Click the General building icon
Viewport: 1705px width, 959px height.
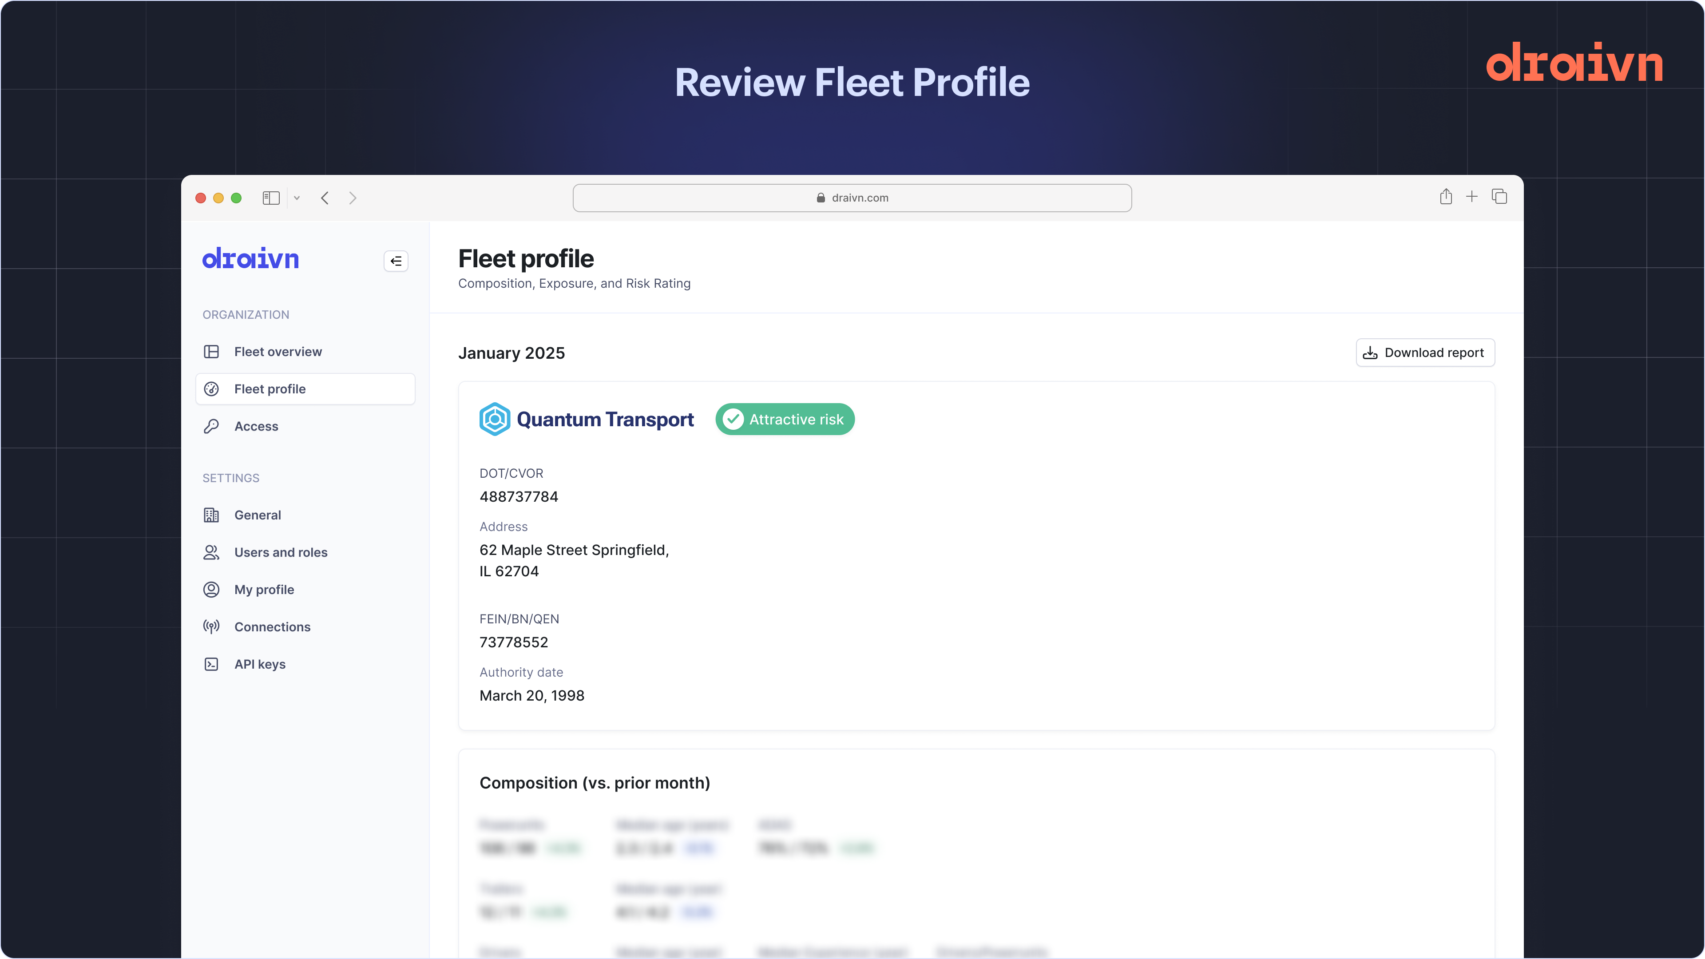(x=211, y=515)
